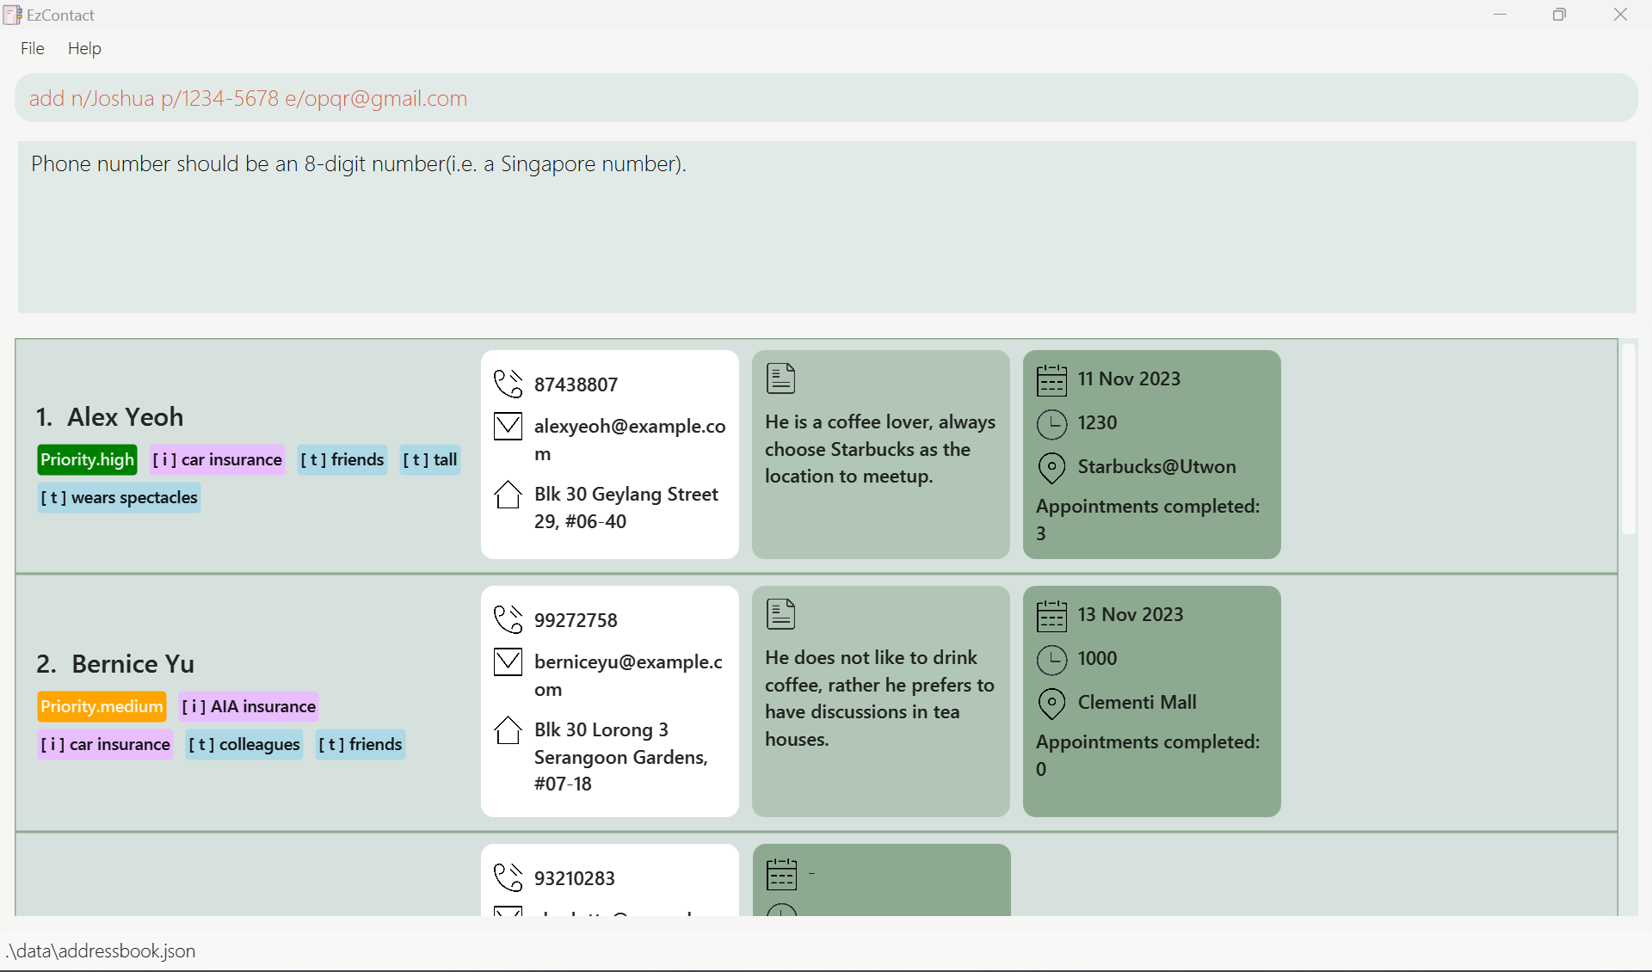This screenshot has width=1652, height=972.
Task: Click Alex Yeoh's house address icon
Action: click(508, 495)
